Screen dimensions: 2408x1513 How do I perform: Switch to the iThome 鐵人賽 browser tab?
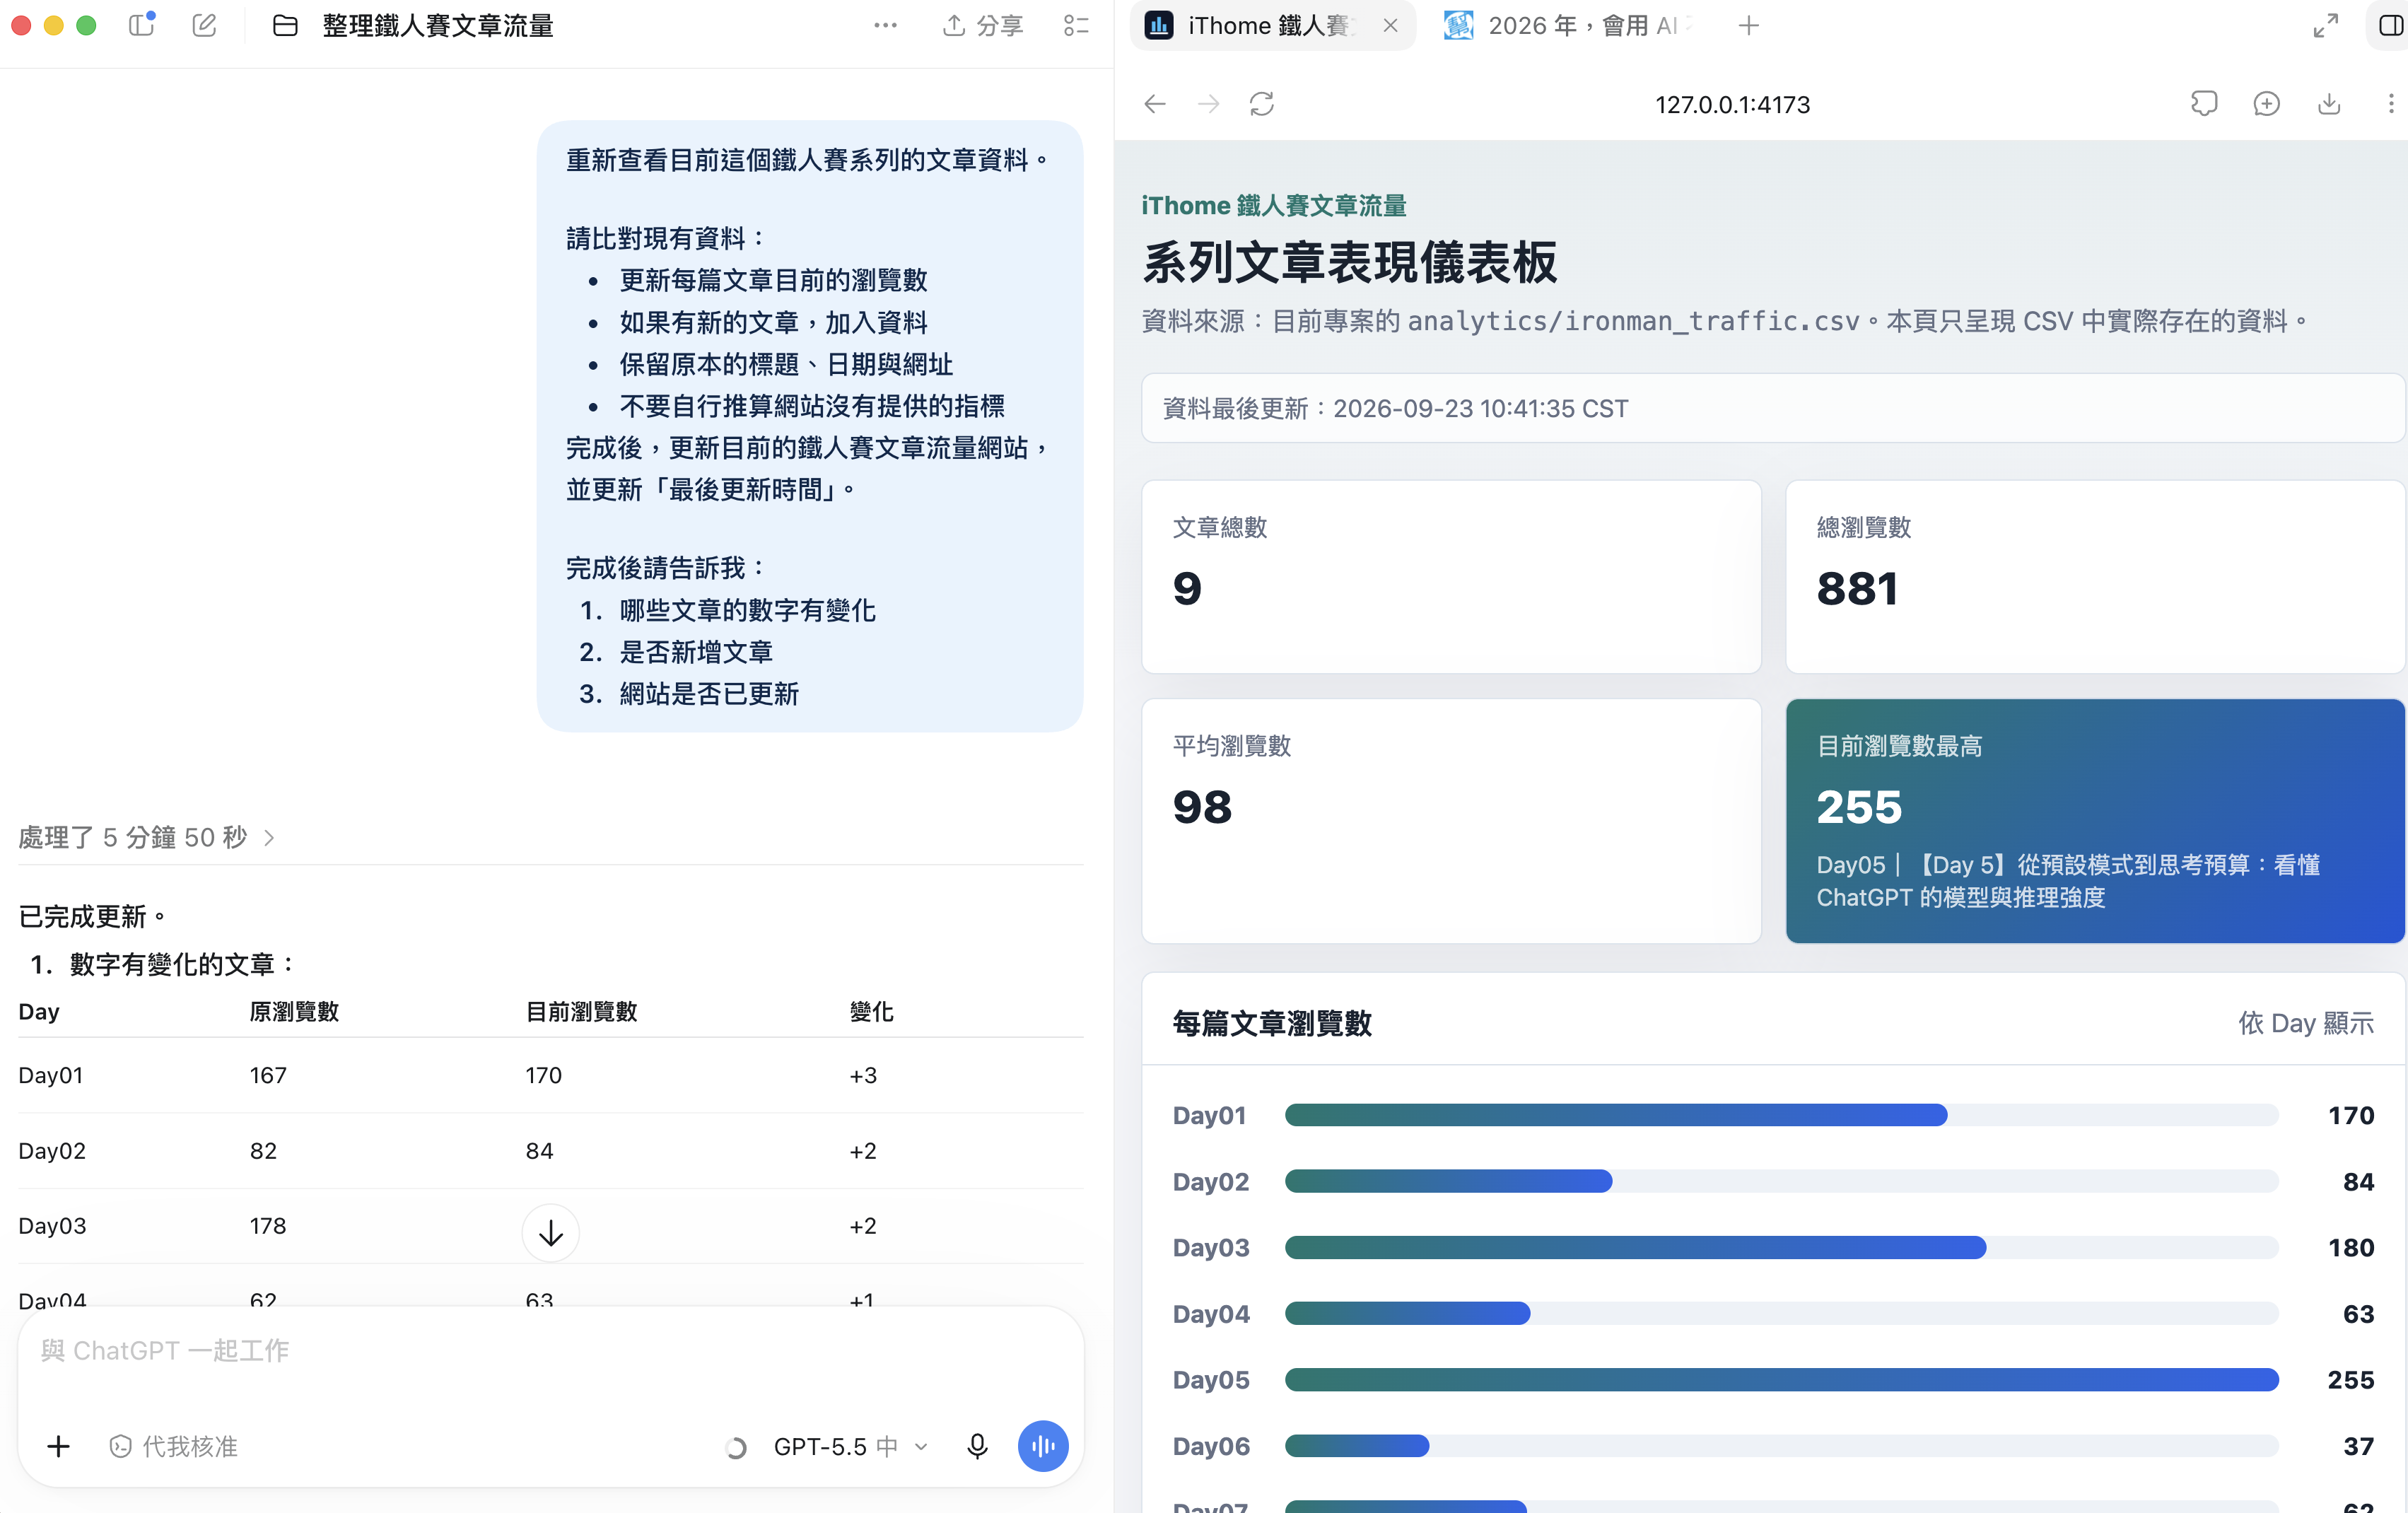[1272, 25]
